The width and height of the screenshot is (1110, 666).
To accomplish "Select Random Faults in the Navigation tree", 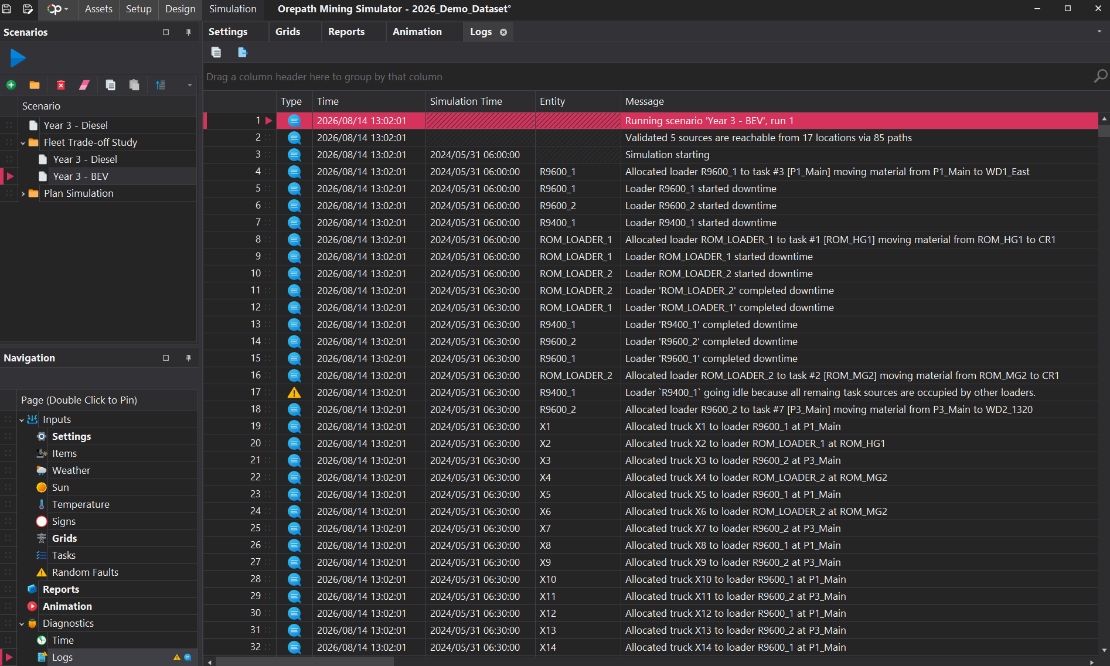I will coord(85,572).
